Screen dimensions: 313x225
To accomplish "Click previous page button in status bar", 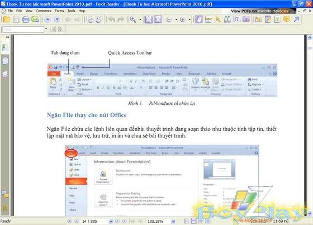I will [x=77, y=221].
